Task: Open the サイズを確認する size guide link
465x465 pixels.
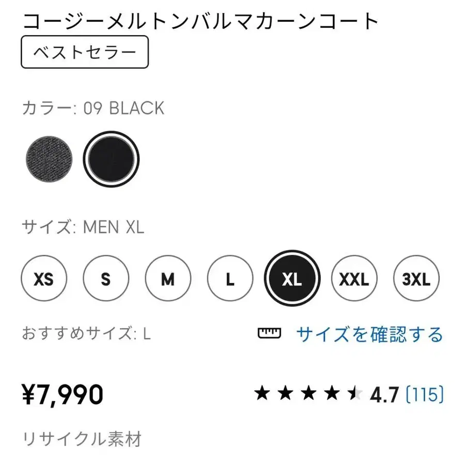Action: point(369,334)
